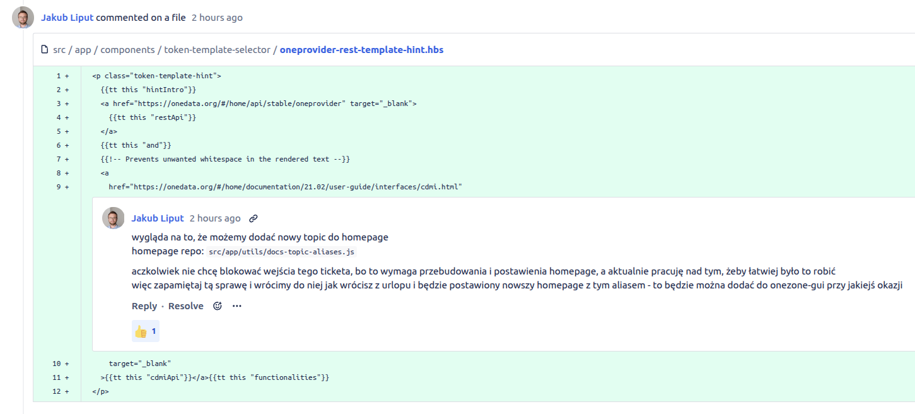Reply to the review comment
The image size is (915, 414).
pos(144,306)
